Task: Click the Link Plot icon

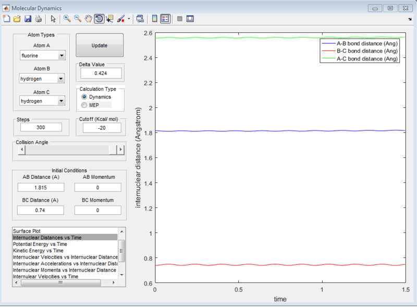Action: (139, 18)
